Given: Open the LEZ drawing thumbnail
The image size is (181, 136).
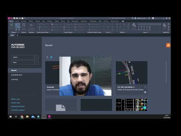Looking at the screenshot, I should pos(132,73).
